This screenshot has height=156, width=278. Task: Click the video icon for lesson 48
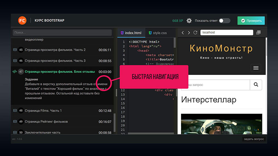coord(15,111)
